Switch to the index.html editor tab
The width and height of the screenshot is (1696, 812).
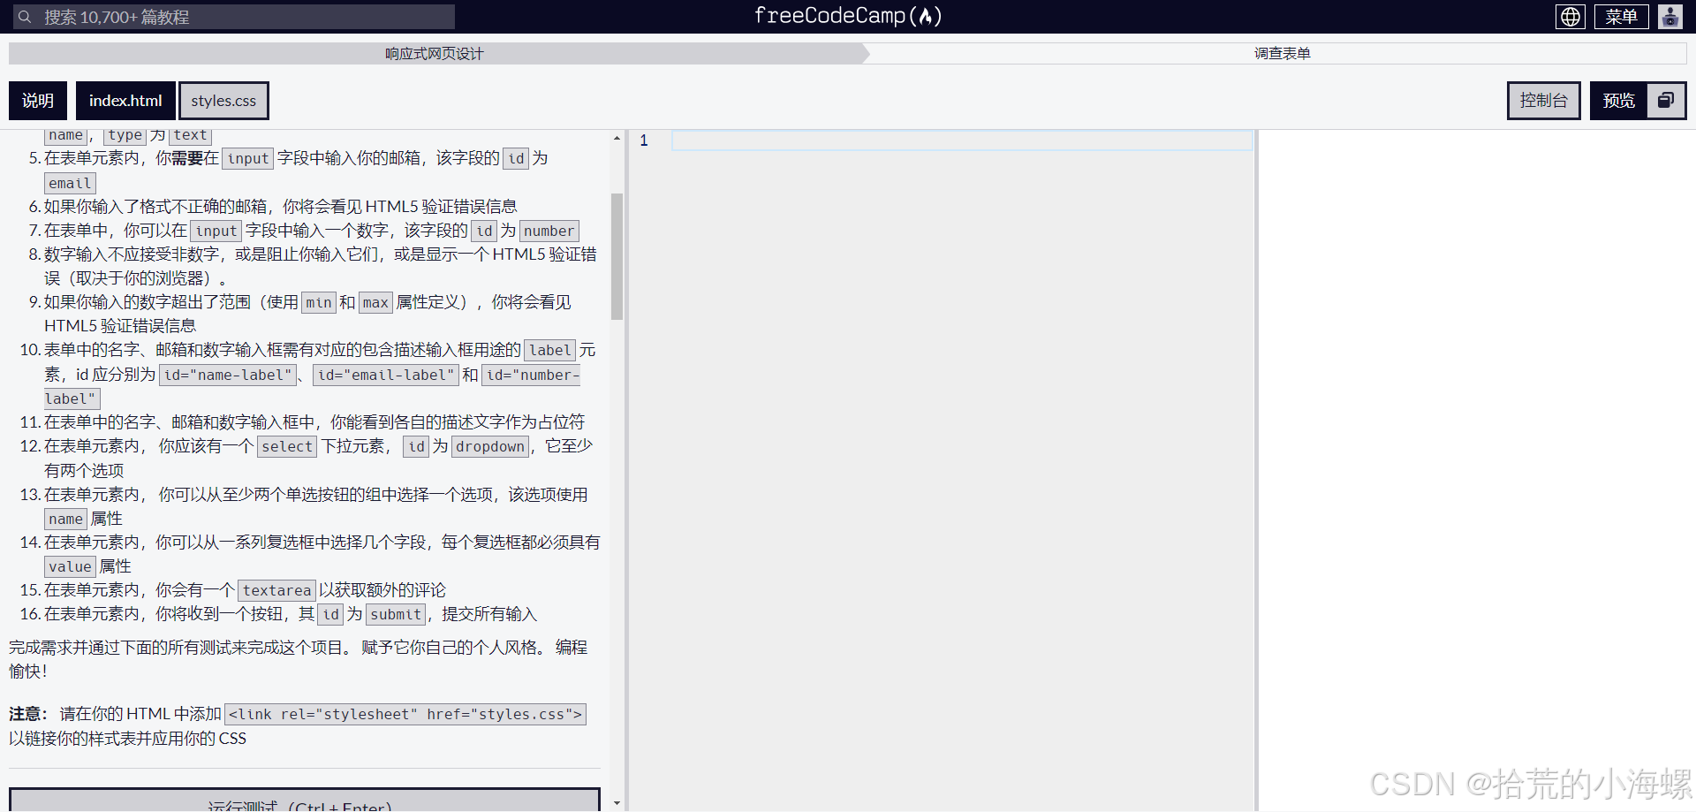[125, 101]
